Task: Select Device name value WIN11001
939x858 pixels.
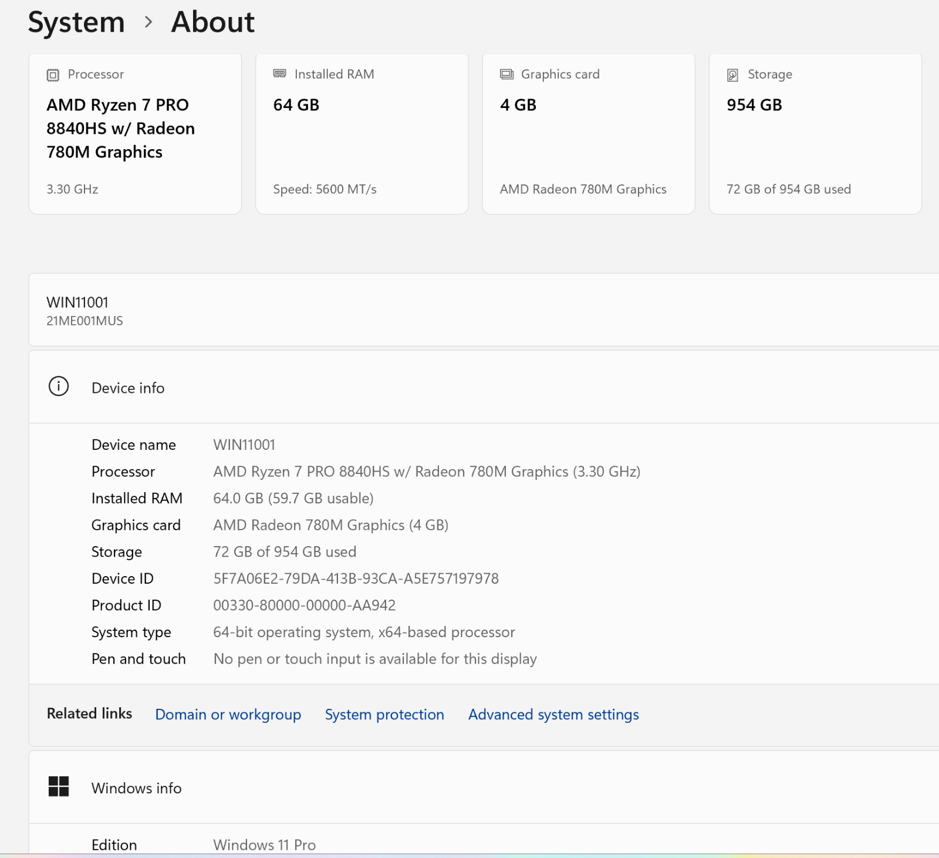Action: (x=244, y=445)
